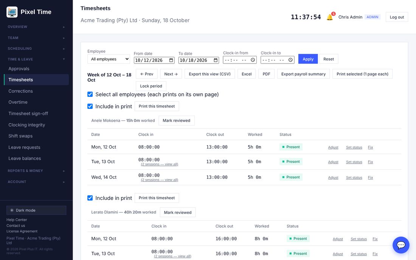View all sessions for Anele's Tue, 13 Oct
The image size is (416, 260).
(160, 164)
